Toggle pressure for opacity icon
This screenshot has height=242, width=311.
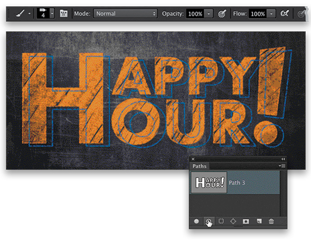[x=222, y=14]
